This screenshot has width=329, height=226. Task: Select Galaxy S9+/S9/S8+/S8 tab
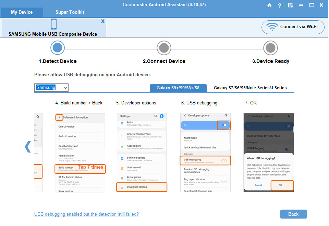[x=178, y=88]
